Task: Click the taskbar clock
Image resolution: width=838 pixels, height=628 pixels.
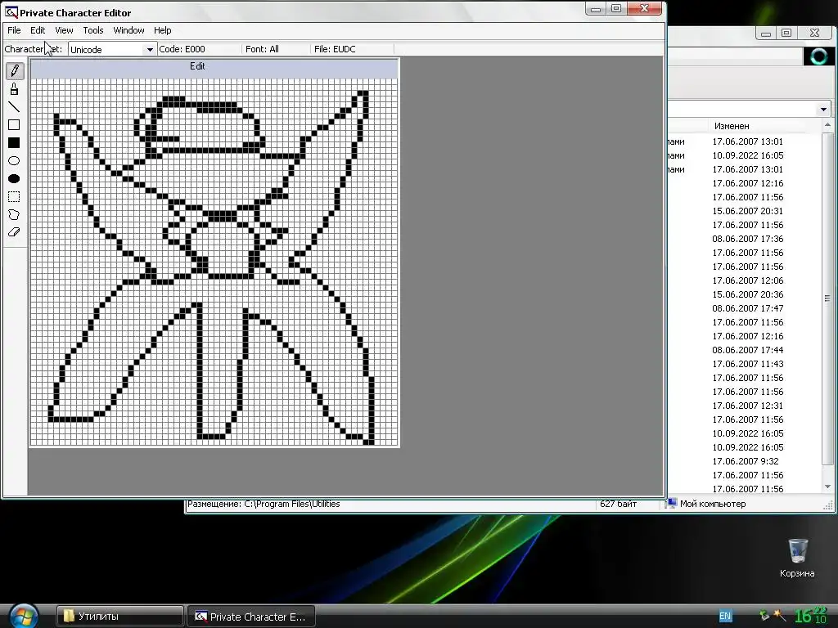Action: click(x=811, y=616)
